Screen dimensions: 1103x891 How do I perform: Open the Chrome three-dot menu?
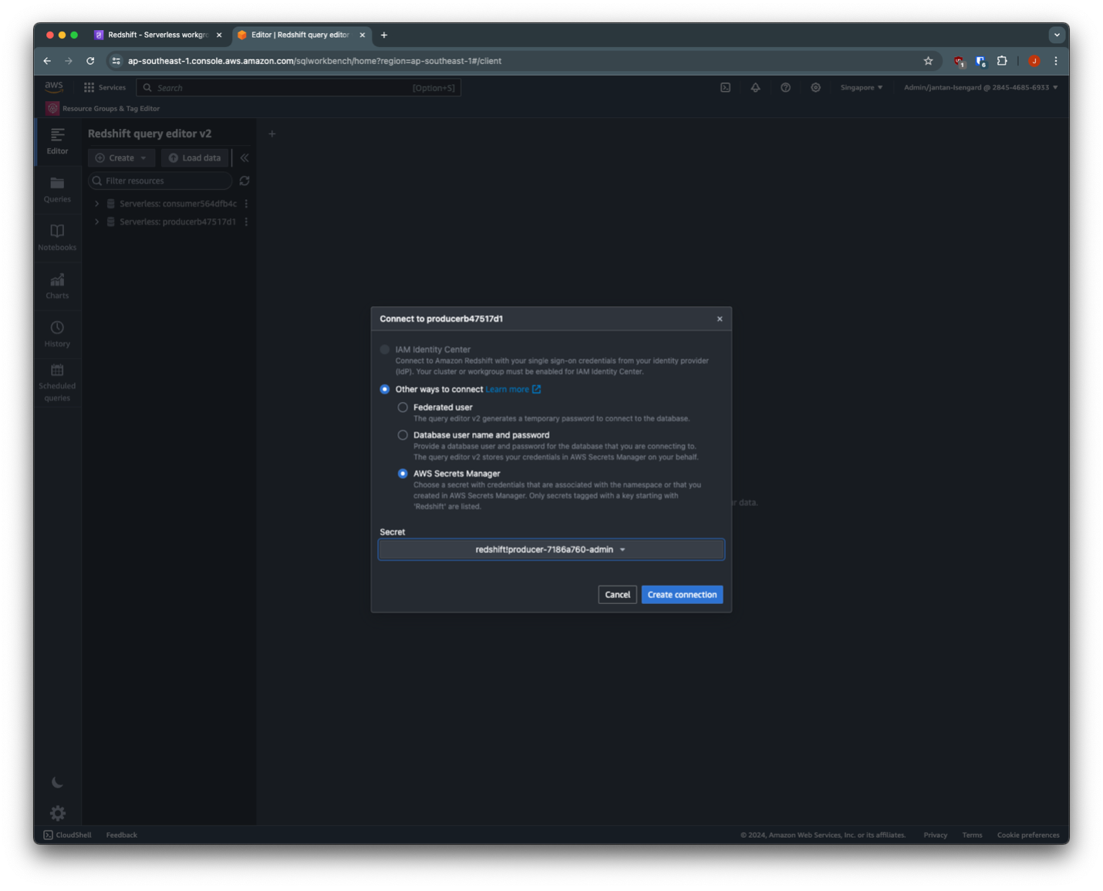point(1056,61)
